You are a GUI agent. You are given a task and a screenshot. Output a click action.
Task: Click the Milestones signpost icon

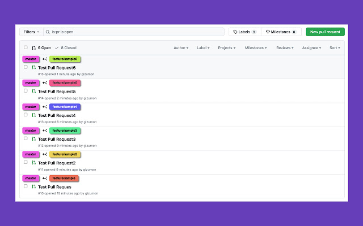[268, 32]
